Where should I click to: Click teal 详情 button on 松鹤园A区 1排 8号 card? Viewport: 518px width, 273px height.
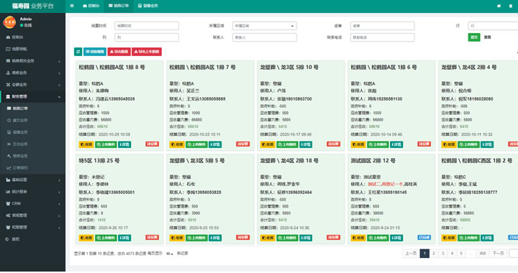click(124, 144)
